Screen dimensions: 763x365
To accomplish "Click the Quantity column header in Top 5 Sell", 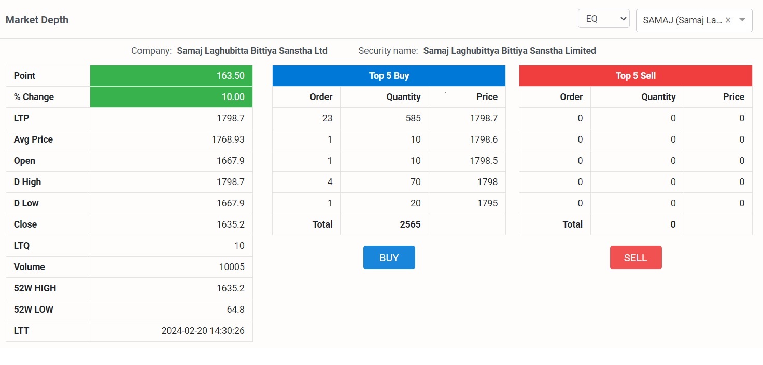I will pos(658,97).
